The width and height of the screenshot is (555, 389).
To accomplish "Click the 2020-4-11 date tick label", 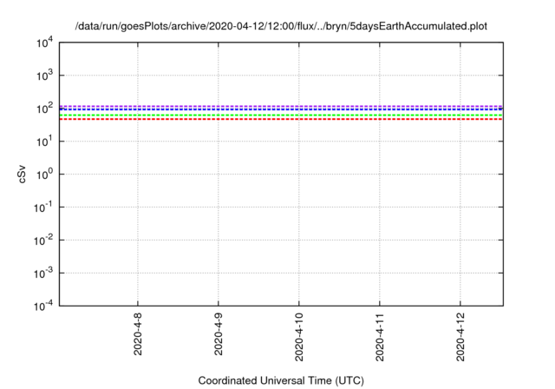I will [x=380, y=337].
